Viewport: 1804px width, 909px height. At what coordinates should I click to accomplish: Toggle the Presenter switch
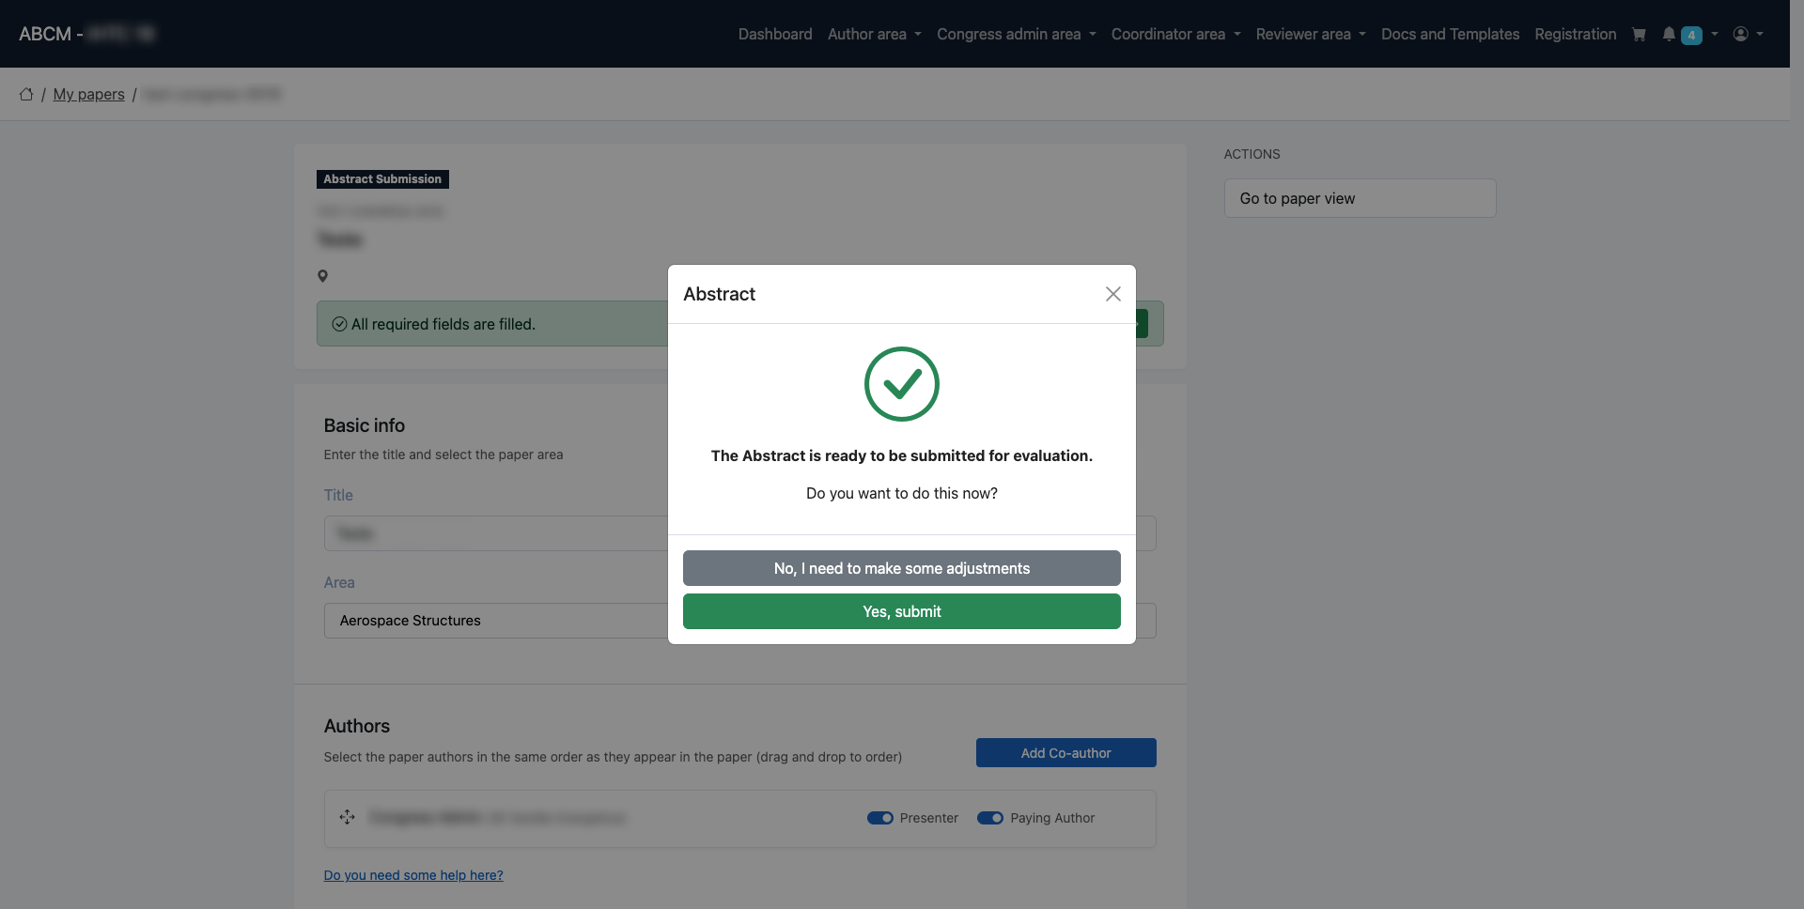point(879,818)
